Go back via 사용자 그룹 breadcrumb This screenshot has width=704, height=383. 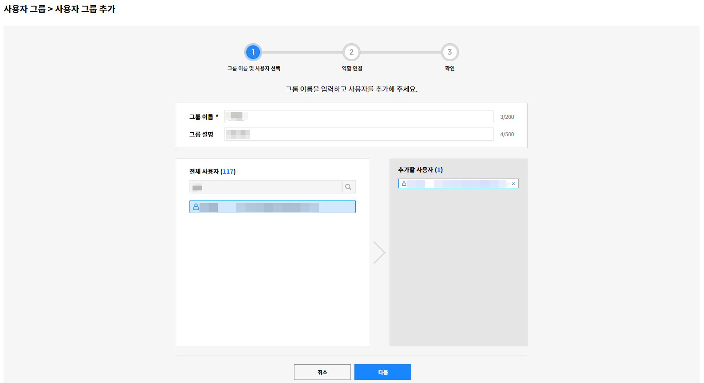[x=25, y=9]
